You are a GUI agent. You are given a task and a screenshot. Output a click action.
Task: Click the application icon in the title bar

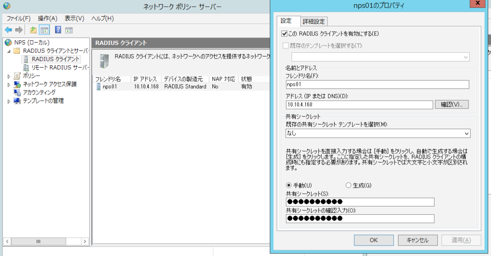7,6
